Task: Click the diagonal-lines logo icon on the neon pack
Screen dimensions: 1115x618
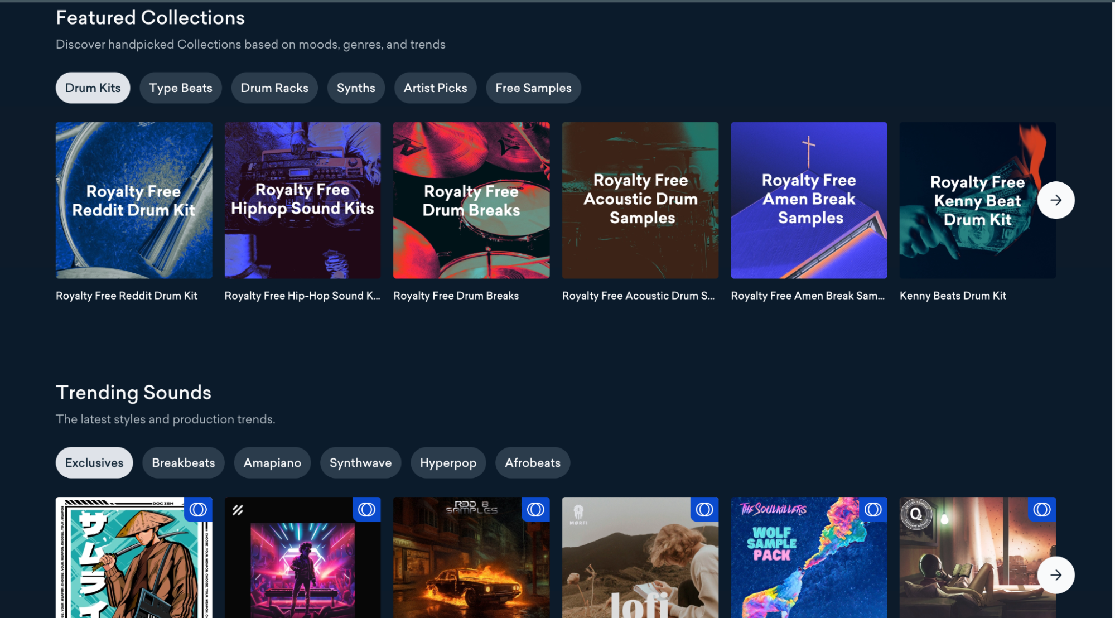Action: 237,509
